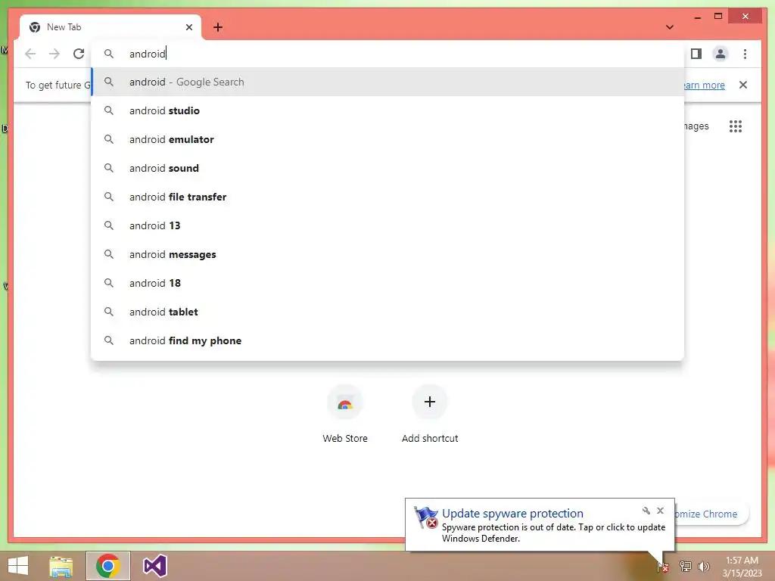Click the Customize Chrome button
The image size is (775, 581).
click(x=711, y=514)
